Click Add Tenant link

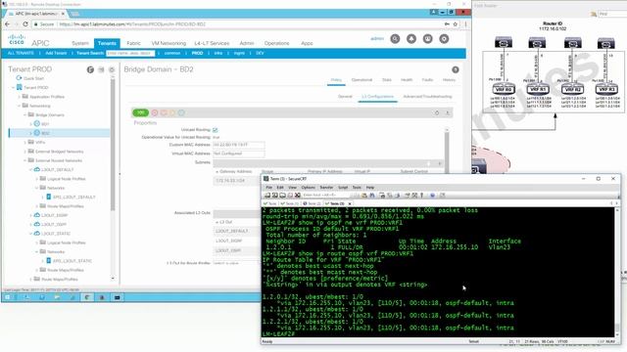pos(56,53)
